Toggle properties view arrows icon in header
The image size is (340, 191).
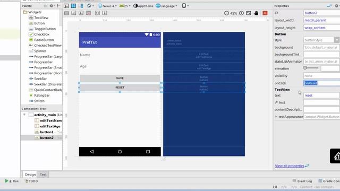329,6
